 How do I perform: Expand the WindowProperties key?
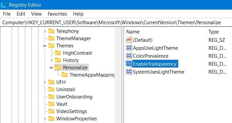coord(45,119)
